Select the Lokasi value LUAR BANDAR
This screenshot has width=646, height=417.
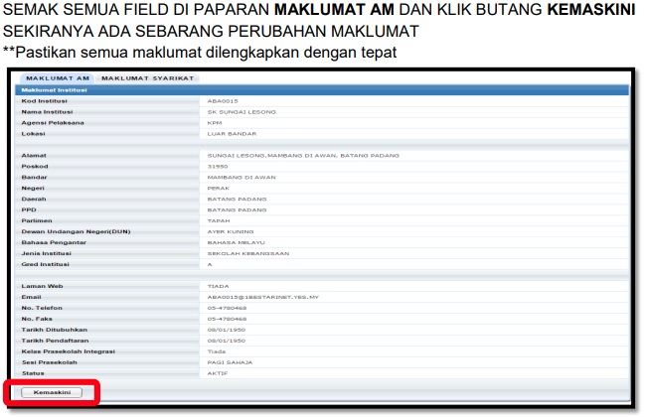click(232, 133)
